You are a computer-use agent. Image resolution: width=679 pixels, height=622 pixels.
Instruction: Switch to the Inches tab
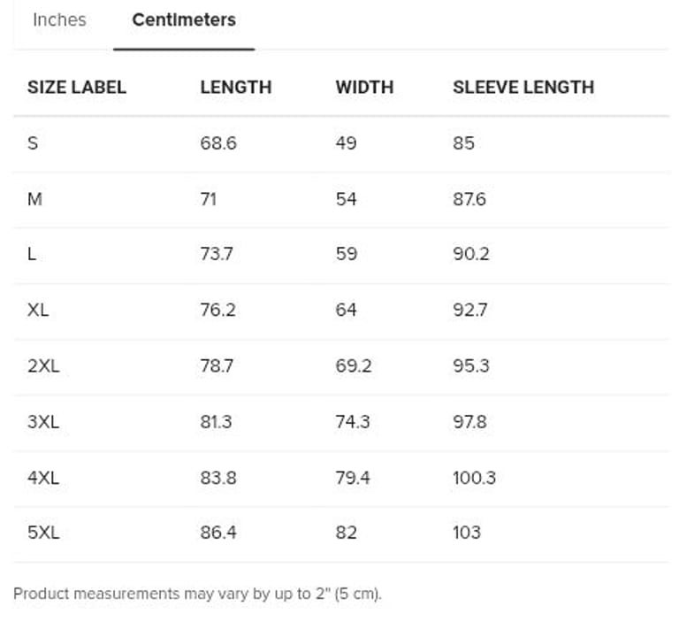[x=59, y=19]
